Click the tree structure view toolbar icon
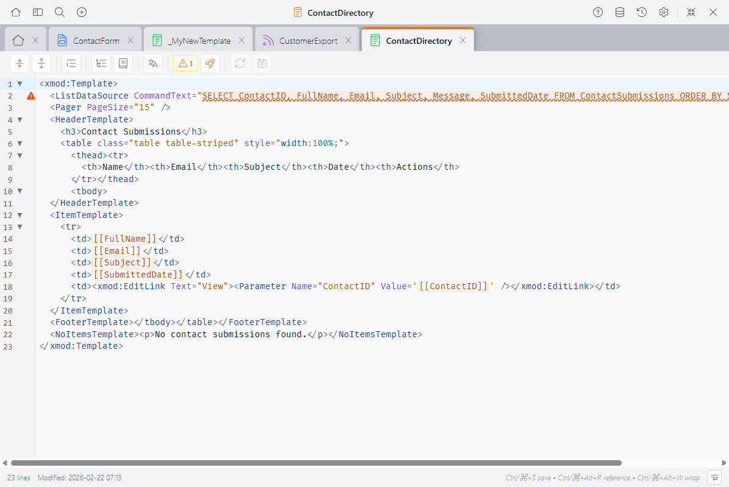Viewport: 729px width, 487px height. [101, 63]
